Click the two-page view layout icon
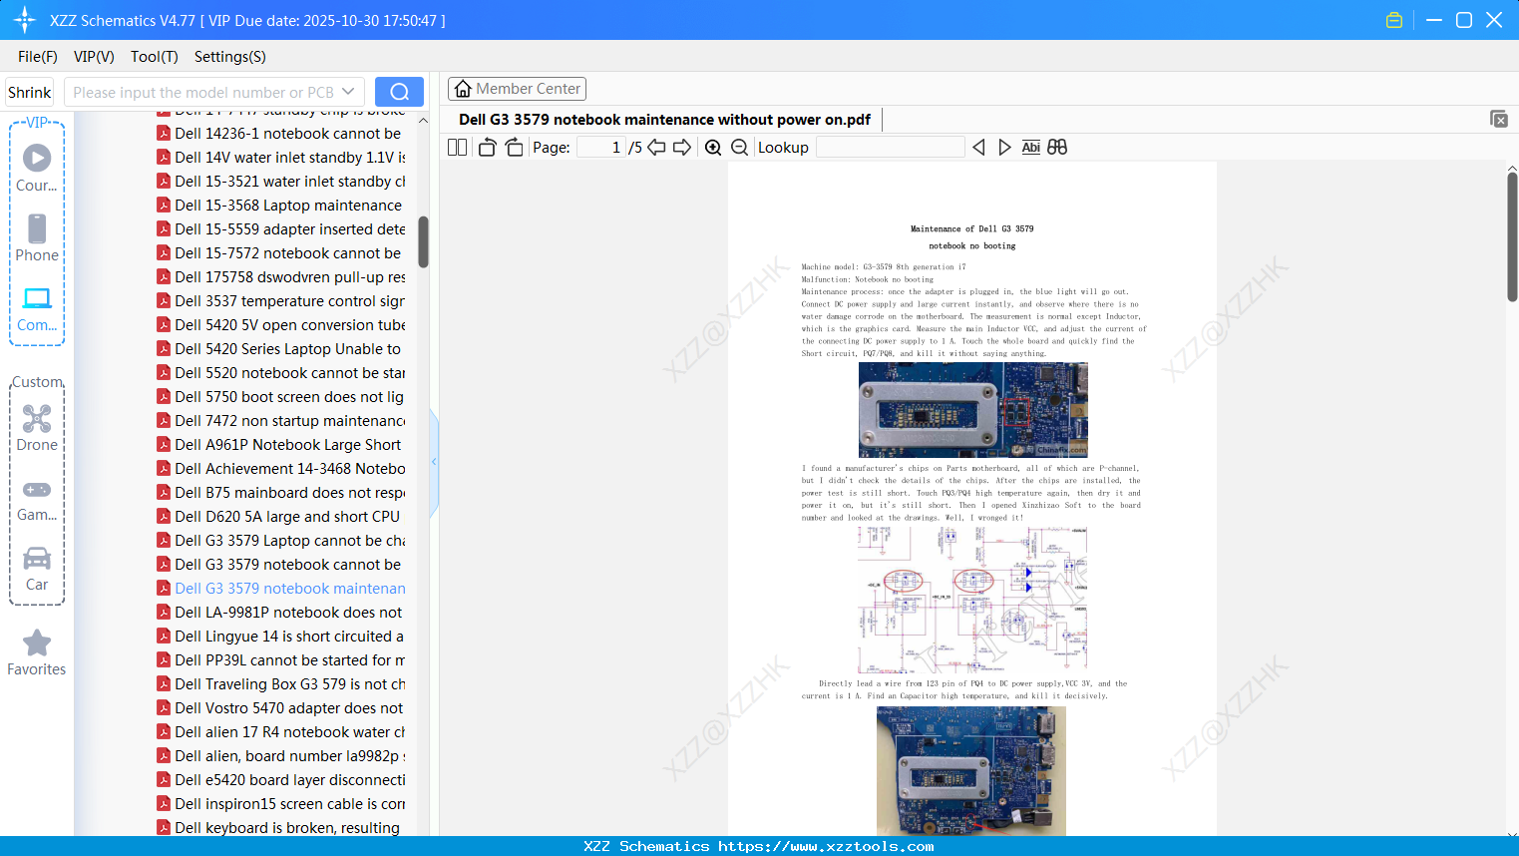 pyautogui.click(x=457, y=148)
